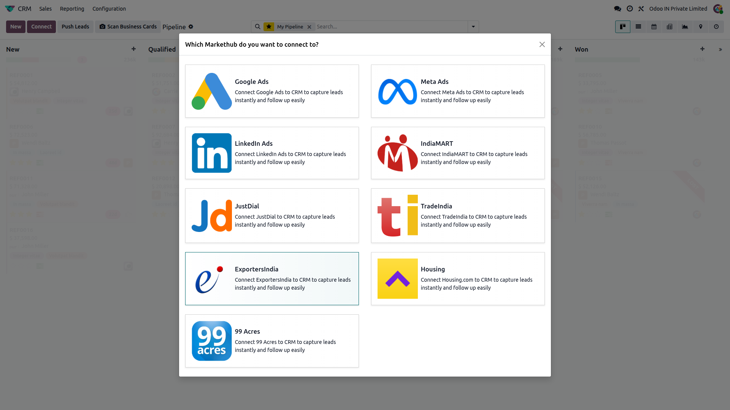Switch to Calendar view

point(654,27)
